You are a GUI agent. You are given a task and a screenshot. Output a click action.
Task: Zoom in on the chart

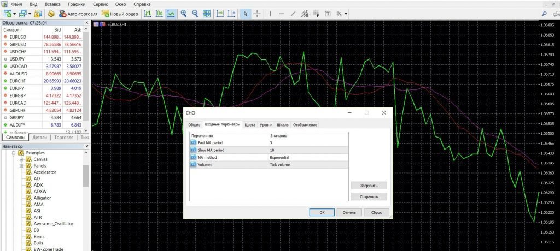tap(184, 13)
